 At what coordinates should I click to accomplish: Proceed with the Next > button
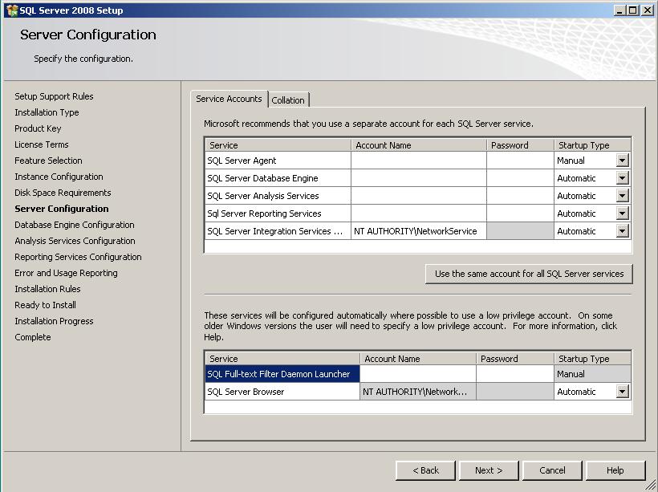tap(489, 470)
